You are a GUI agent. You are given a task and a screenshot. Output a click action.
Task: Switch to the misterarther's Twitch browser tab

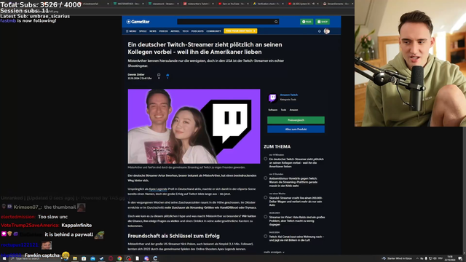(197, 4)
